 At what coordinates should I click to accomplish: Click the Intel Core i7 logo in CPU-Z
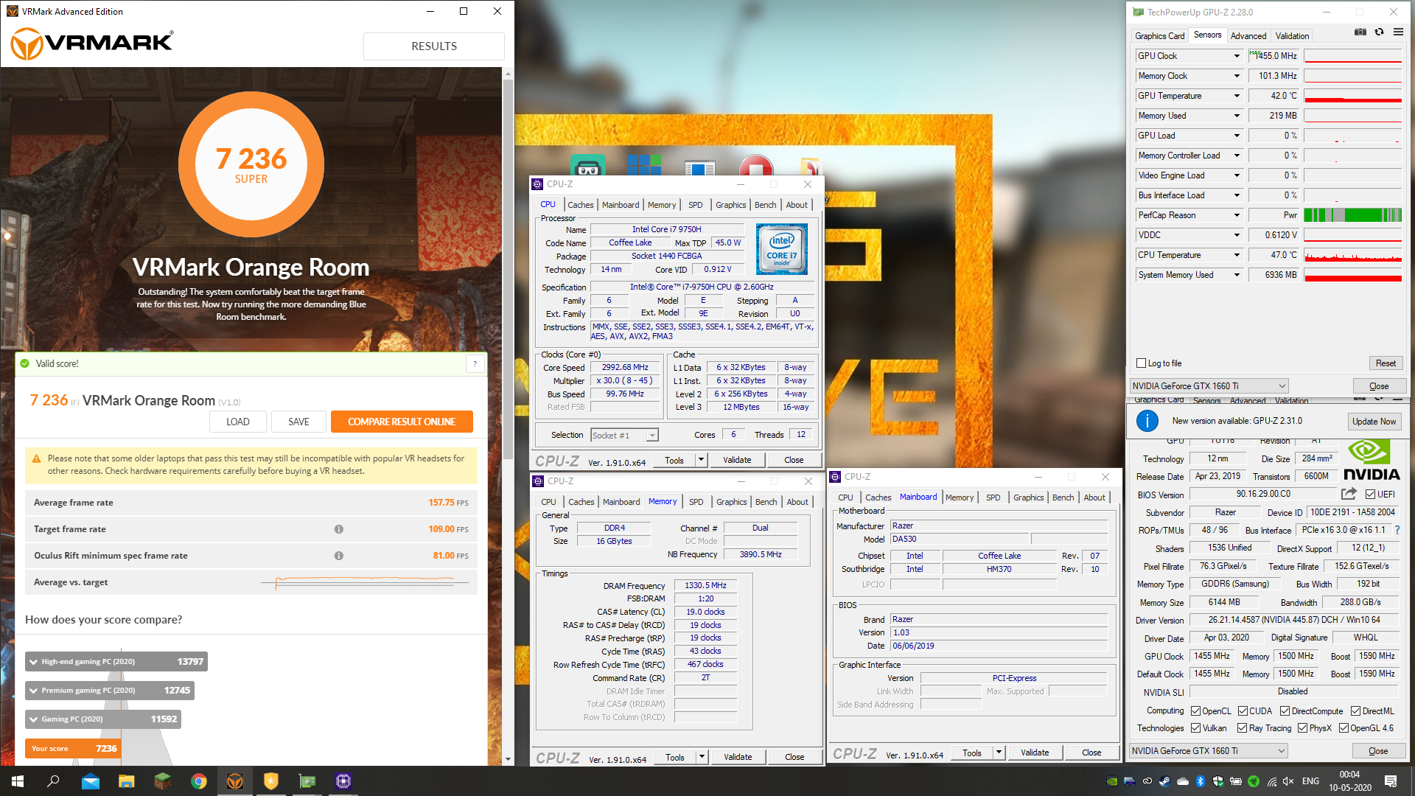781,250
